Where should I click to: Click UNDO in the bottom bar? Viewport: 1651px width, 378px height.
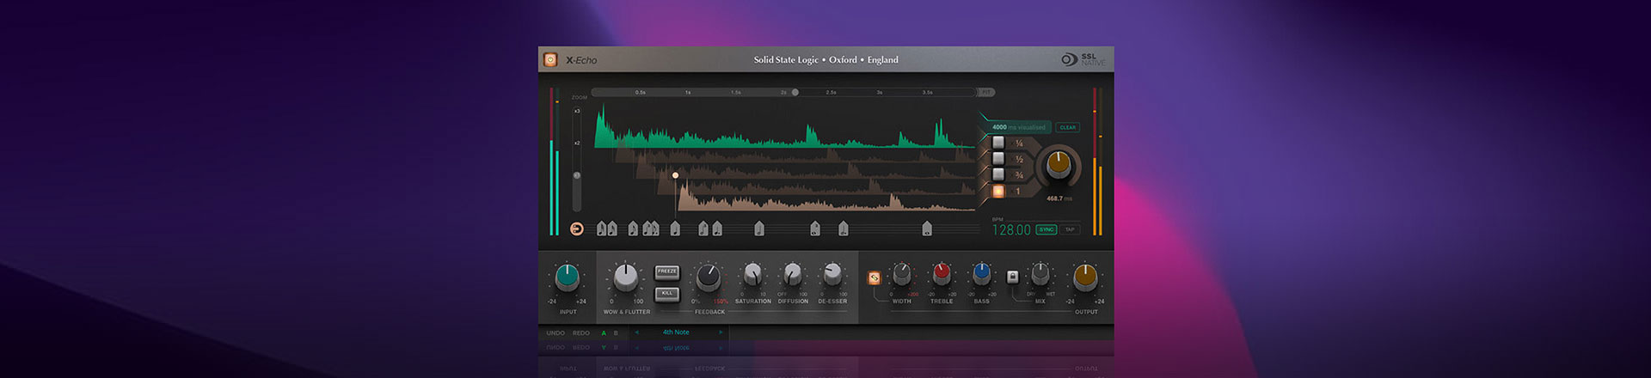click(x=555, y=332)
